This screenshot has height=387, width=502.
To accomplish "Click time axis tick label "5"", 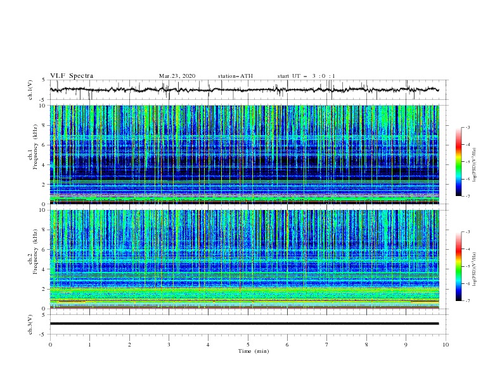I will (248, 345).
